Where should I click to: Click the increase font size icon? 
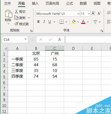tap(93, 14)
